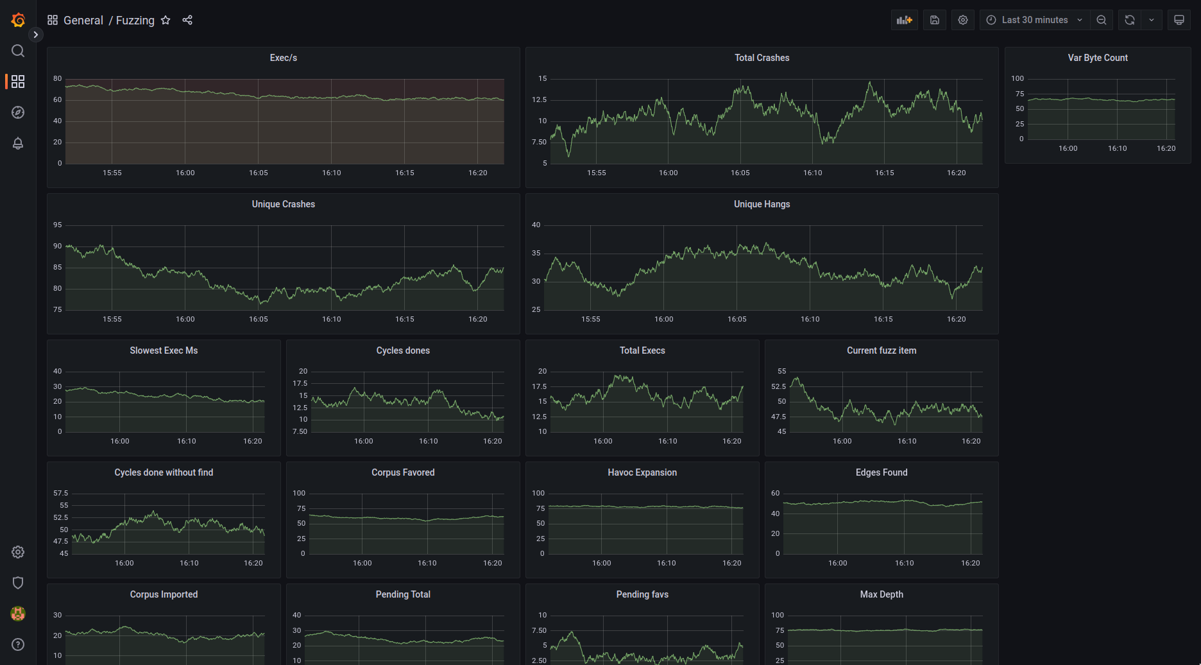Viewport: 1201px width, 665px height.
Task: Open the Configuration gear in sidebar
Action: pos(18,552)
